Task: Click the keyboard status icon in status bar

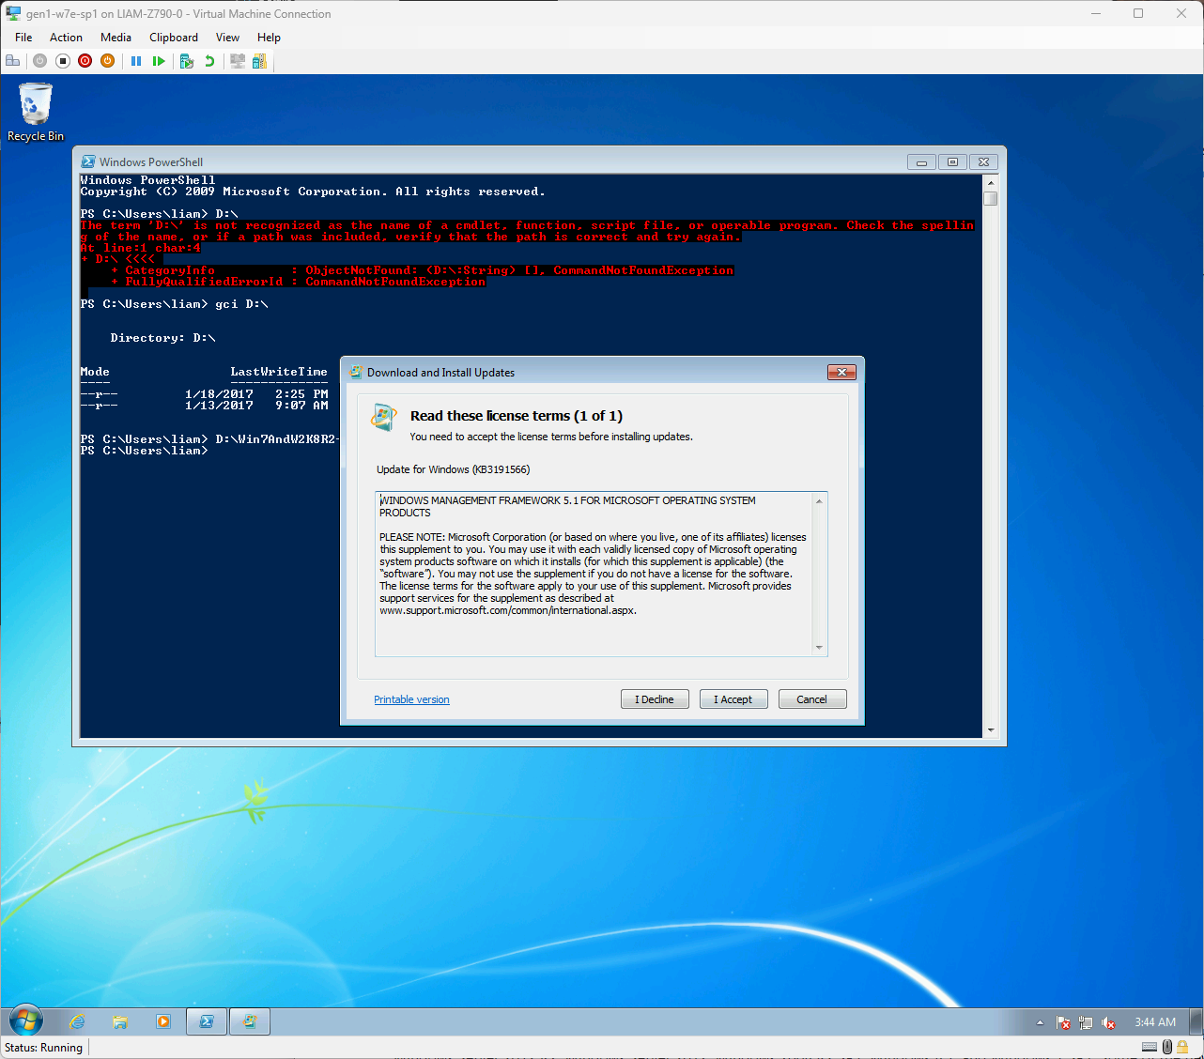Action: coord(1150,1047)
